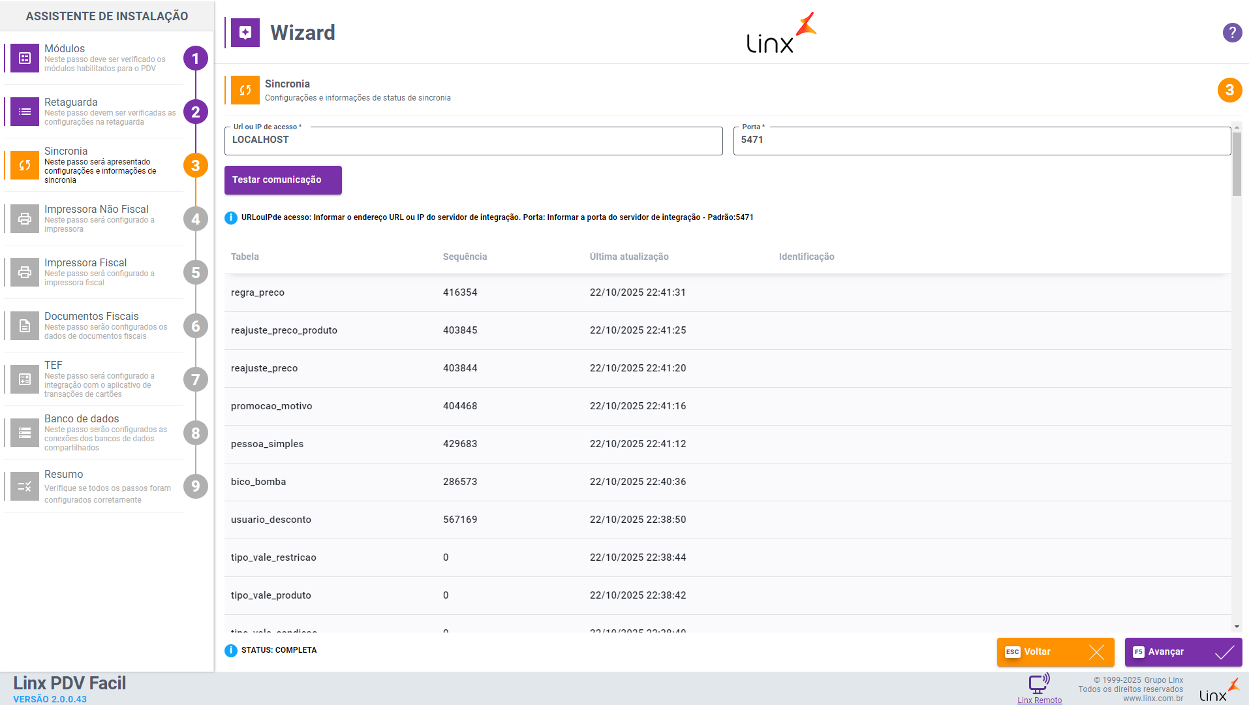Click the Linx logo at top center
The image size is (1249, 705).
[782, 33]
